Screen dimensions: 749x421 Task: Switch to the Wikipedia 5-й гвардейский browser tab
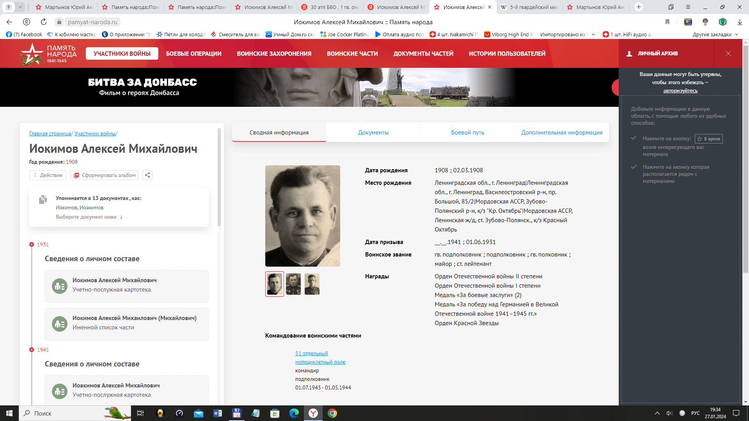tap(529, 7)
